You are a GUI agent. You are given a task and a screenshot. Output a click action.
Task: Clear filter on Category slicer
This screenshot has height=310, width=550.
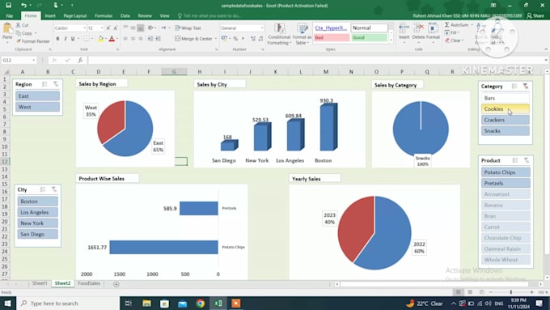(x=526, y=87)
